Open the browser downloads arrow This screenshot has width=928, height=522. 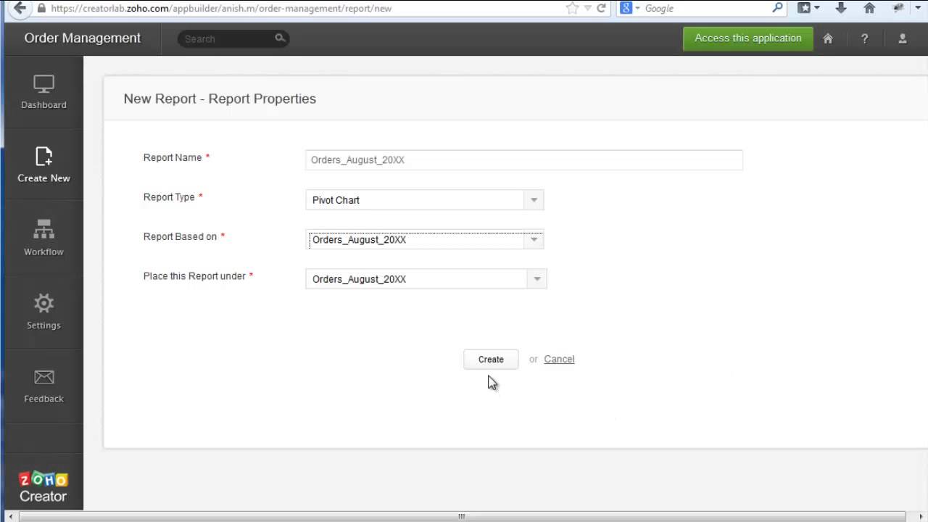[841, 8]
